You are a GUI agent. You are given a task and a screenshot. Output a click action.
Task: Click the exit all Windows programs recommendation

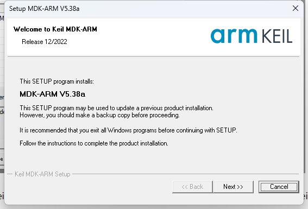128,130
